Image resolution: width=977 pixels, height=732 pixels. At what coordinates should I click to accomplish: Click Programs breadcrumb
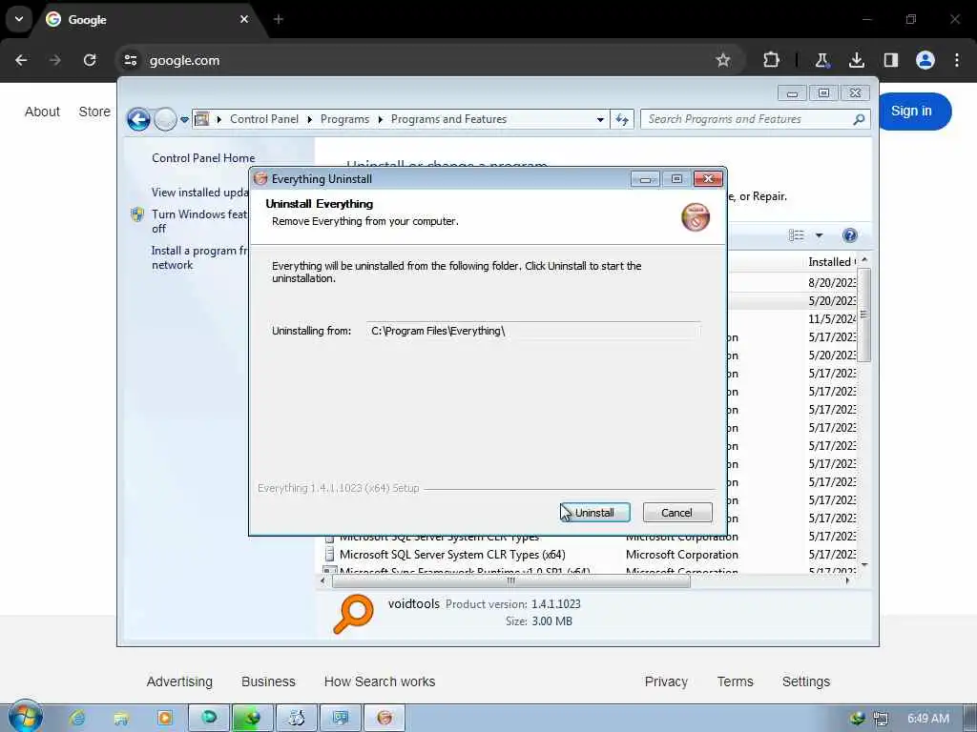(344, 119)
